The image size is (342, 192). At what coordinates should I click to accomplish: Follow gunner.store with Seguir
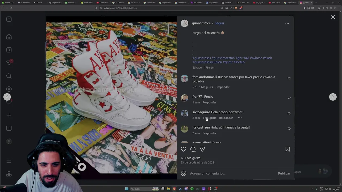(x=219, y=23)
